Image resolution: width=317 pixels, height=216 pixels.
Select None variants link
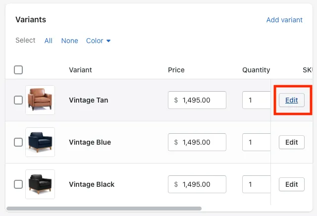click(69, 41)
